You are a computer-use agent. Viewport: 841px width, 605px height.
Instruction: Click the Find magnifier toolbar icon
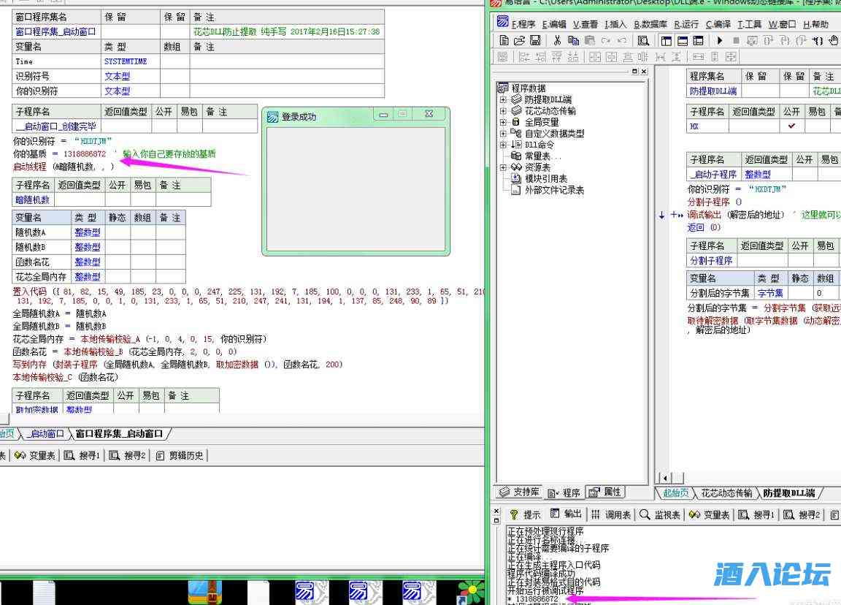(x=643, y=41)
